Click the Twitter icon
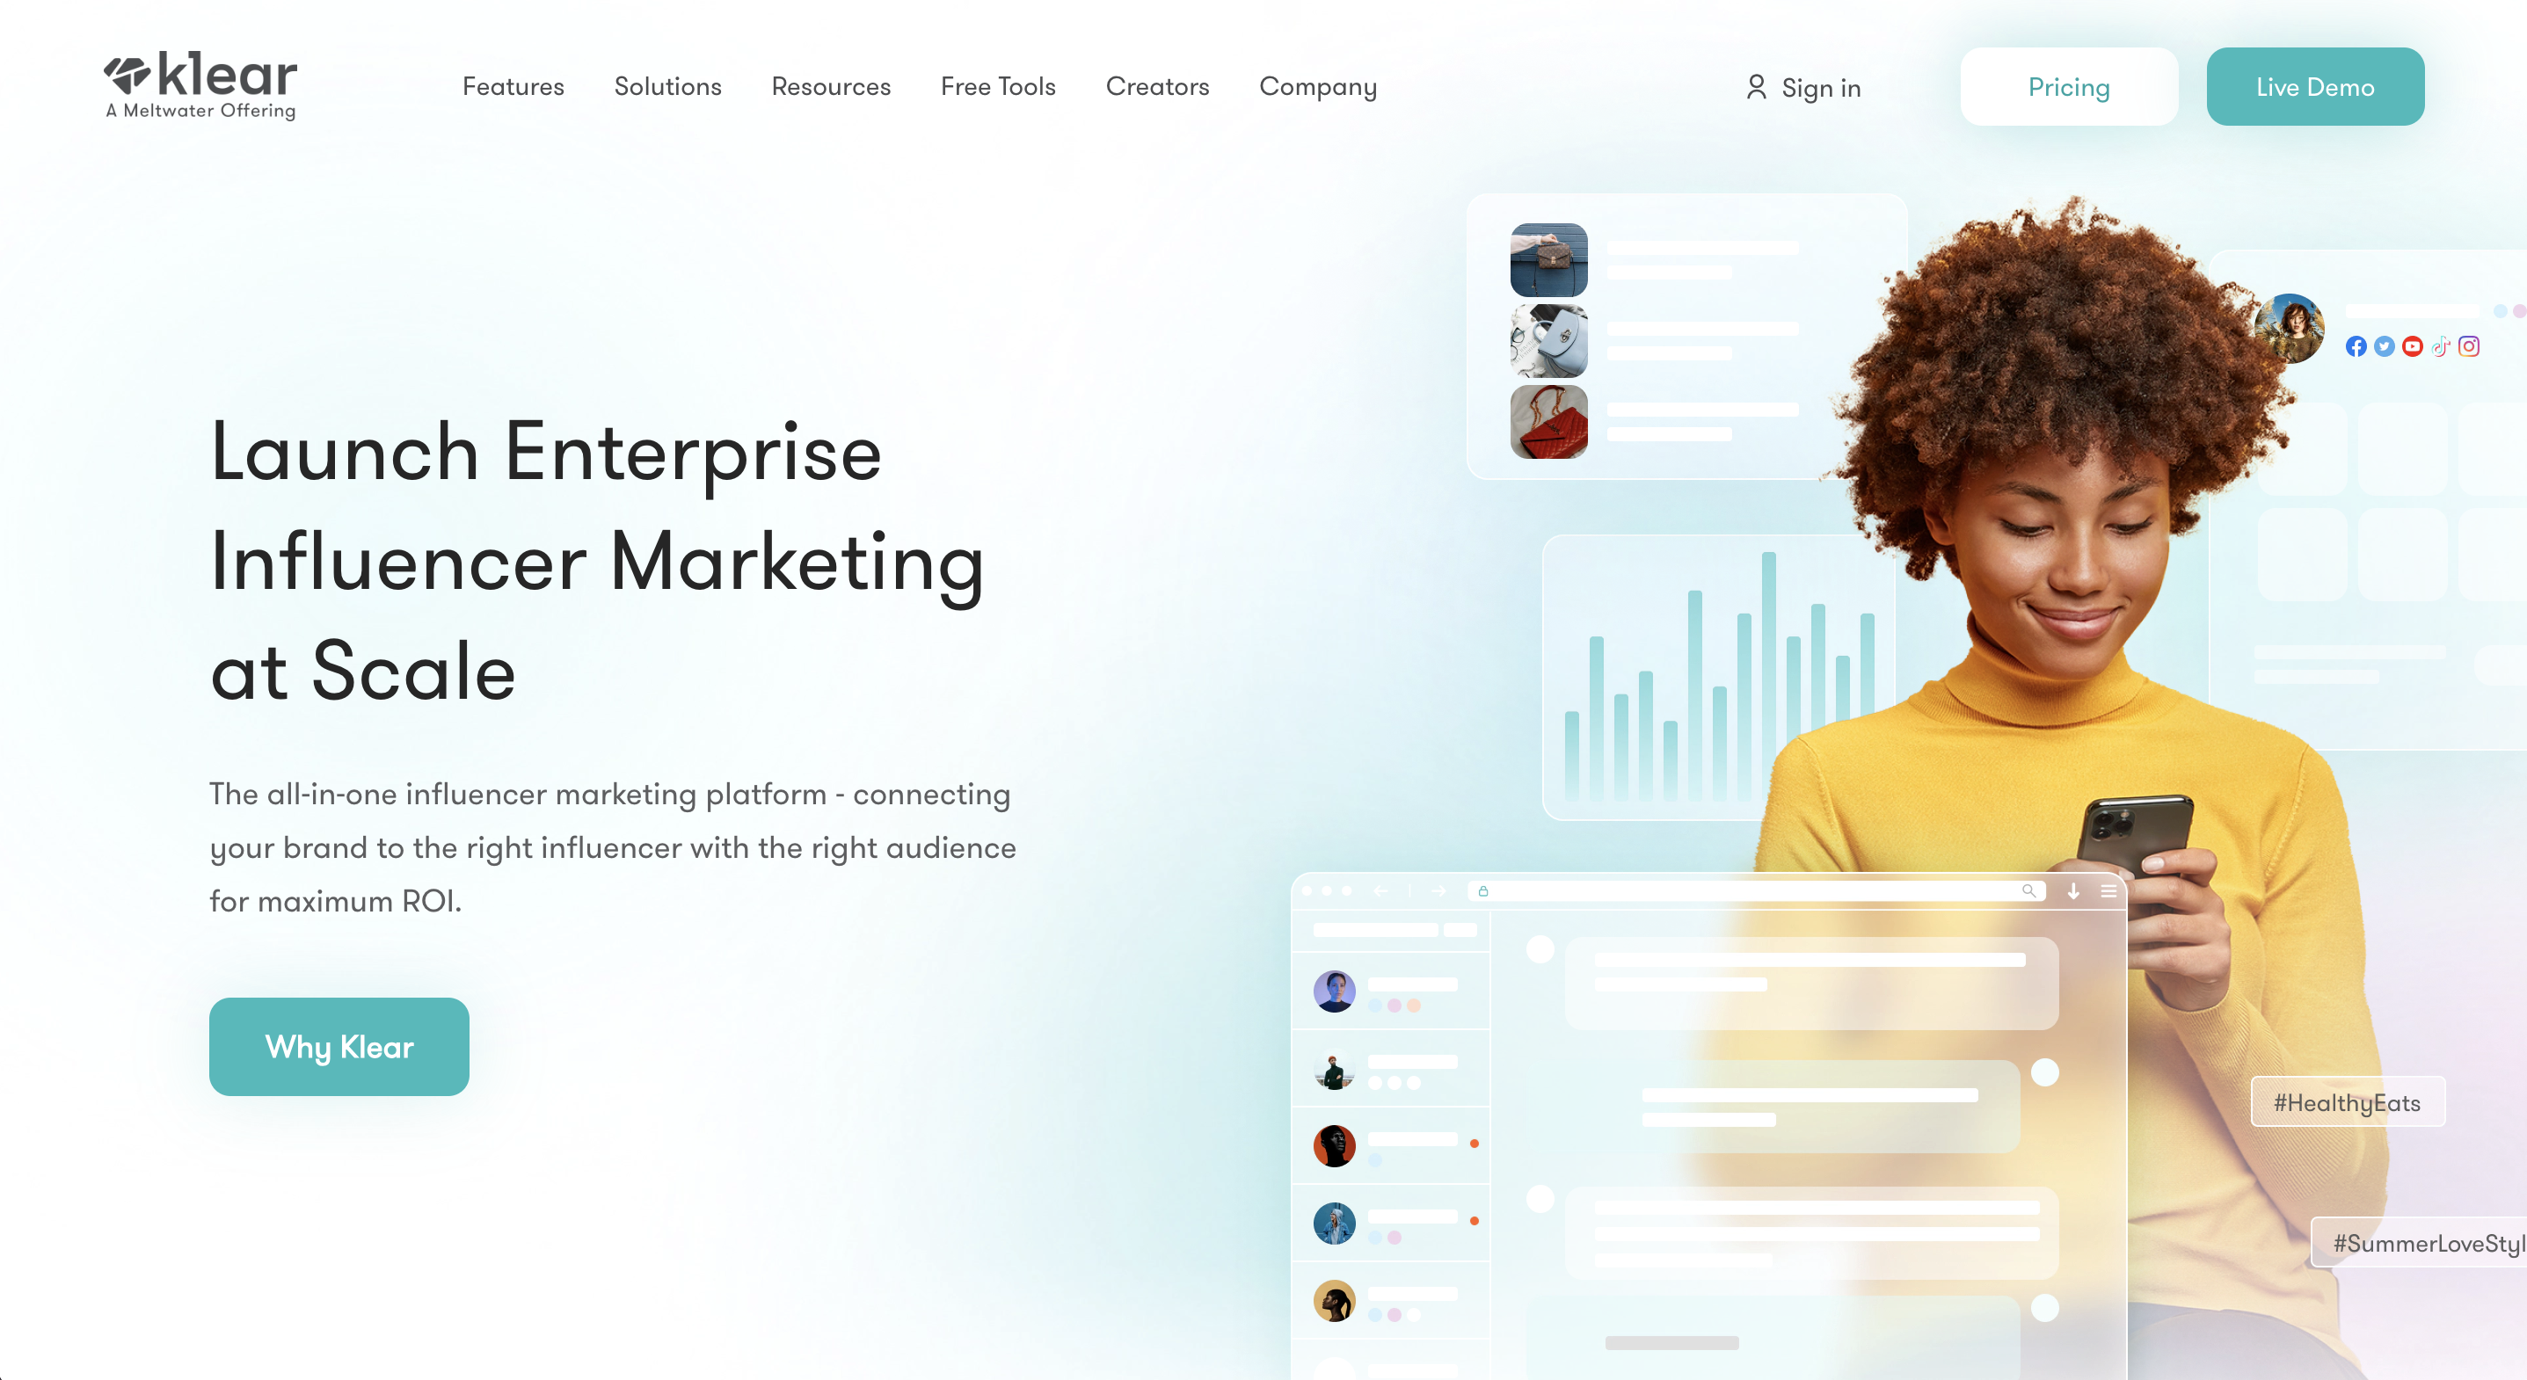 coord(2381,346)
